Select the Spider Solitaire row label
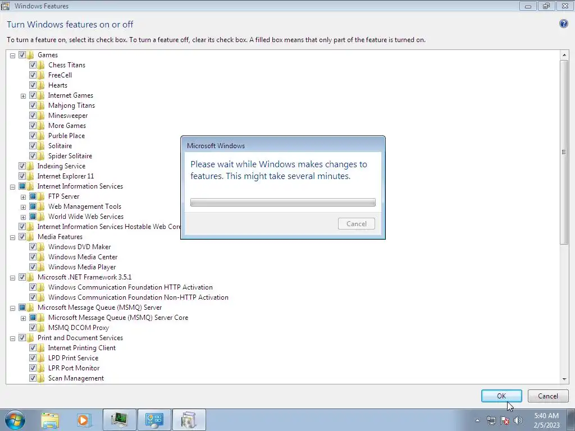575x431 pixels. (x=70, y=156)
